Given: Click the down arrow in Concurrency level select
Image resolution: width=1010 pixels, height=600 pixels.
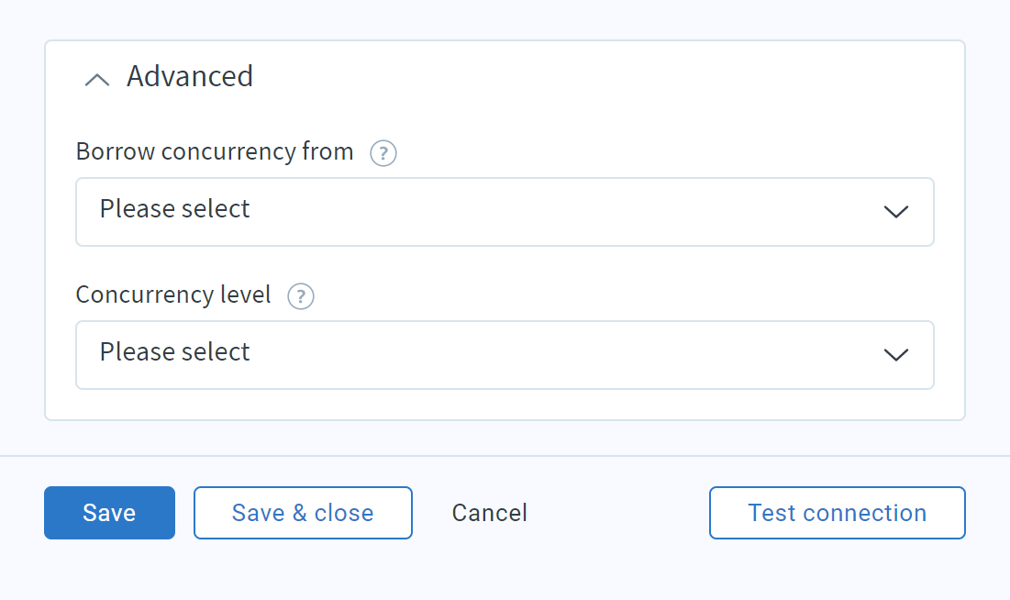Looking at the screenshot, I should (x=896, y=355).
